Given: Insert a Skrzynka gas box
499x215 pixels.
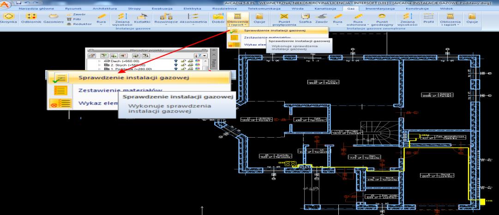Looking at the screenshot, I should (8, 18).
